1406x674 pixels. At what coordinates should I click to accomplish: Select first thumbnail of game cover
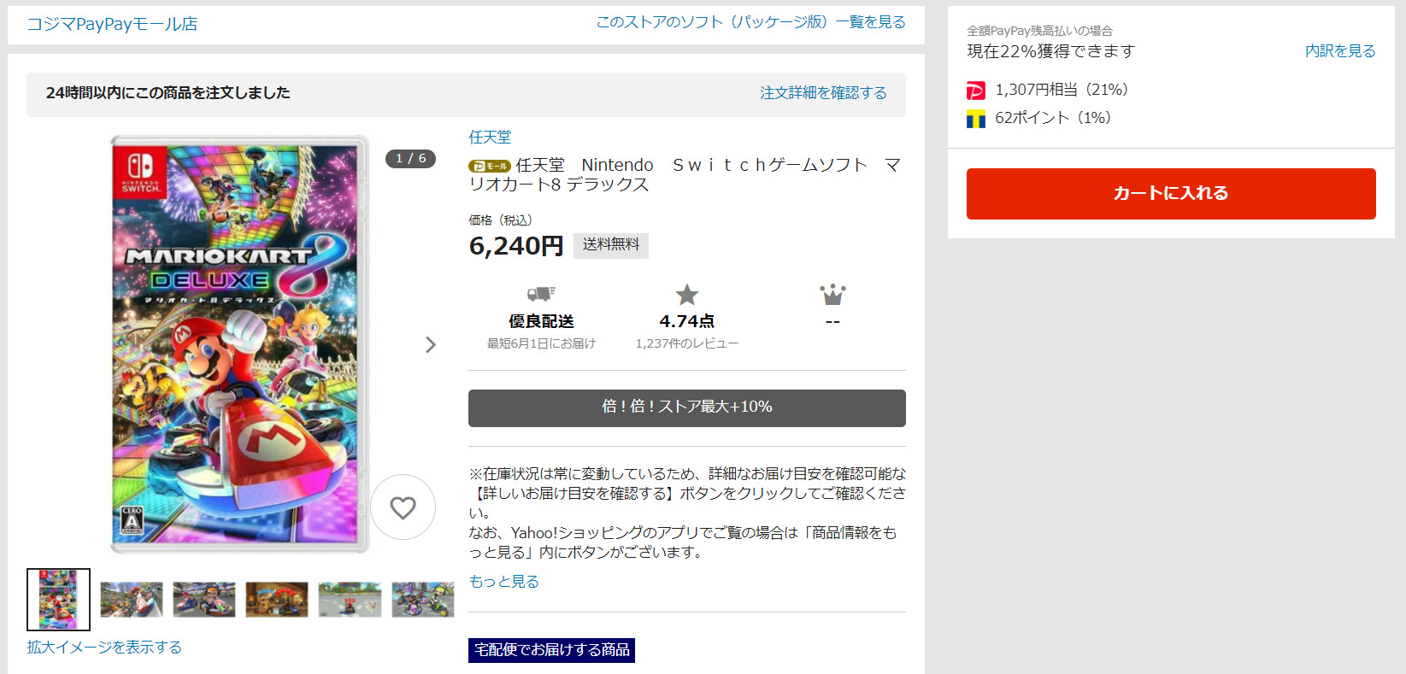pyautogui.click(x=58, y=600)
